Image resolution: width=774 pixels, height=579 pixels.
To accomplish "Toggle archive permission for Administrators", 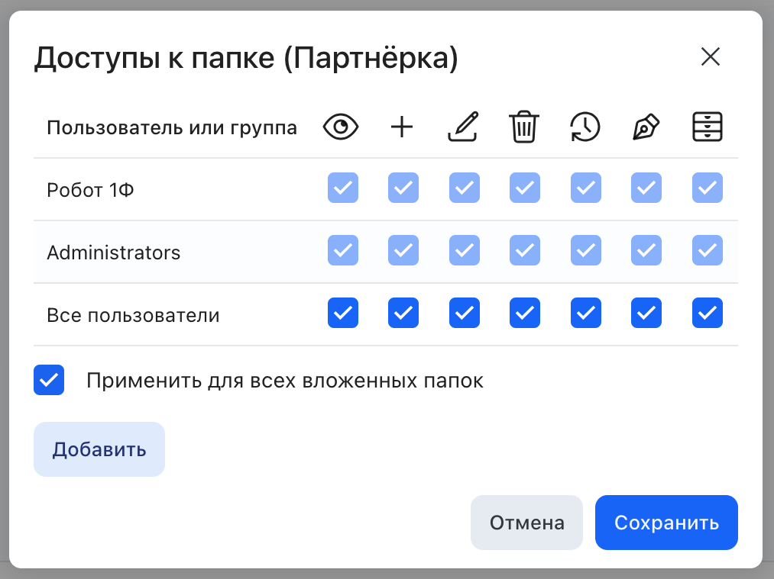I will pyautogui.click(x=708, y=250).
